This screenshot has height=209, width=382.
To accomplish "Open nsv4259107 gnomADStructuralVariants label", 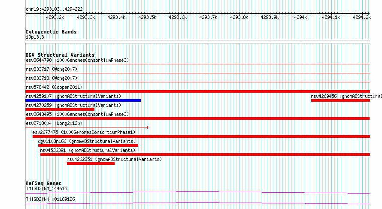I will pos(73,96).
